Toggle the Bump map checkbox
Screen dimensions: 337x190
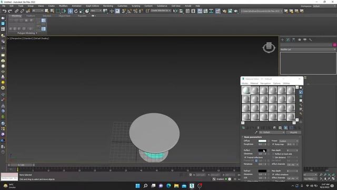point(273,144)
